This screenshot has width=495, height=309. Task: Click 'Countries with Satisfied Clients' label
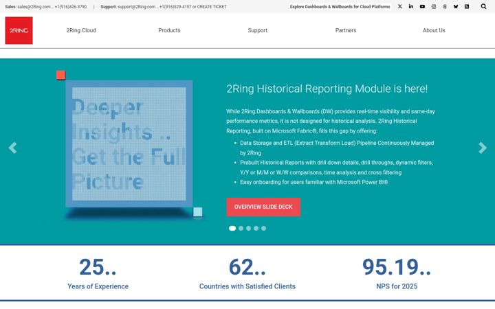[247, 286]
